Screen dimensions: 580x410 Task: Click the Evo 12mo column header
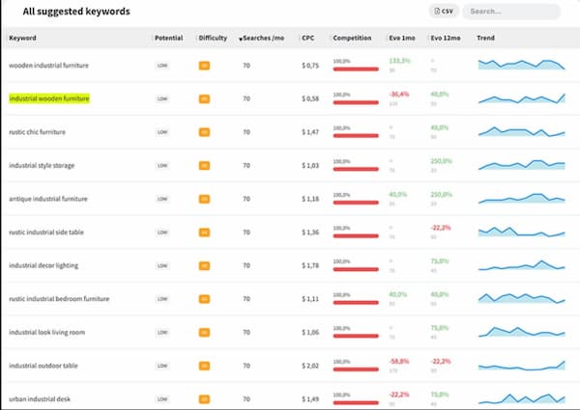[x=446, y=38]
